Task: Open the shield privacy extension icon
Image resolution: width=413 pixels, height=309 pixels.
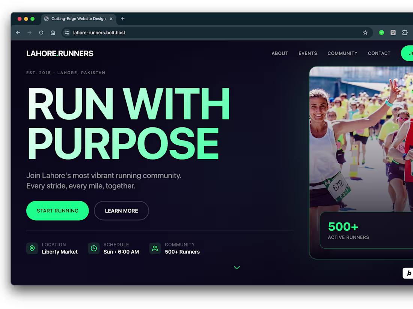Action: [393, 33]
